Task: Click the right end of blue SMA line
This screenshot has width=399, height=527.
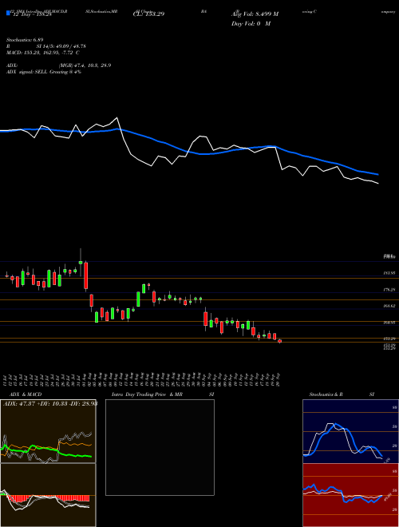Action: click(x=378, y=174)
